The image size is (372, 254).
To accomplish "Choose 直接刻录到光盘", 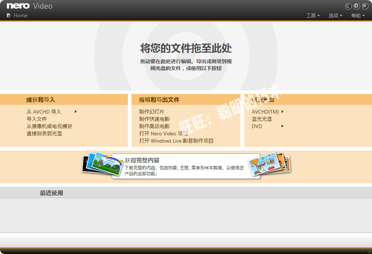I will click(x=44, y=134).
